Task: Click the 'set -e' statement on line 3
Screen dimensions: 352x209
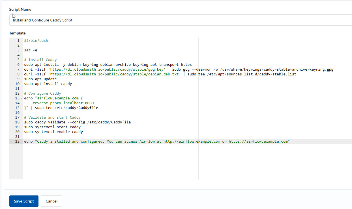Action: [x=30, y=50]
